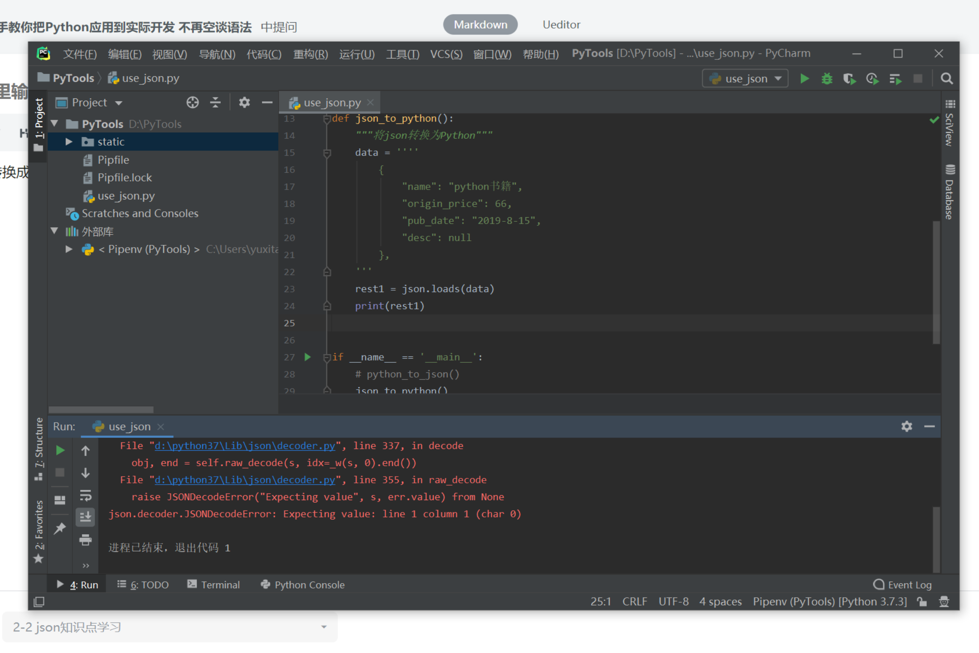Hide the Project panel with minus icon
The height and width of the screenshot is (653, 979).
267,102
